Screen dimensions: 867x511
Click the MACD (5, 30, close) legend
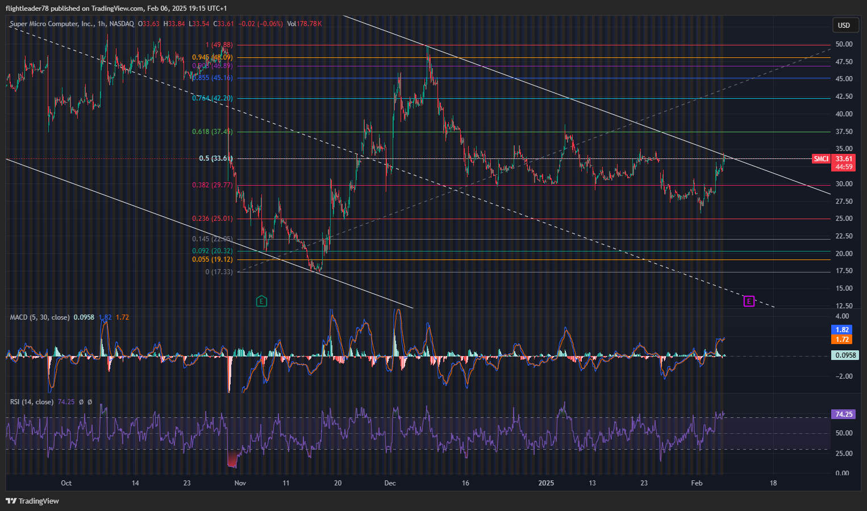pyautogui.click(x=40, y=317)
